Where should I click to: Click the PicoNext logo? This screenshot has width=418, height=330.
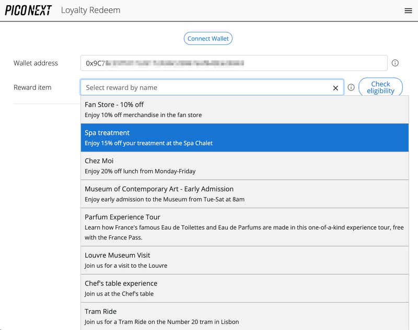(x=28, y=10)
